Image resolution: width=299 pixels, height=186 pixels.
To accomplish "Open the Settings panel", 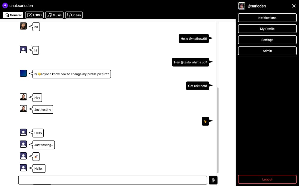I will pos(267,40).
